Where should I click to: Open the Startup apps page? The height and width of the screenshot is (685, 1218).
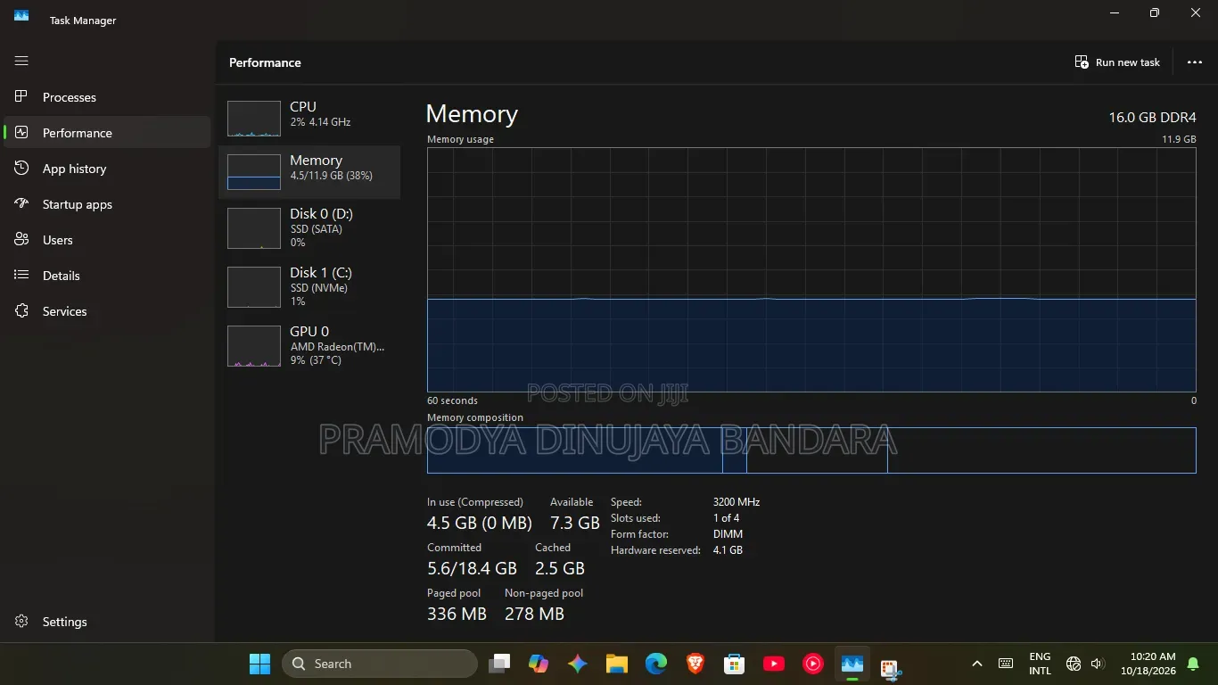coord(107,204)
